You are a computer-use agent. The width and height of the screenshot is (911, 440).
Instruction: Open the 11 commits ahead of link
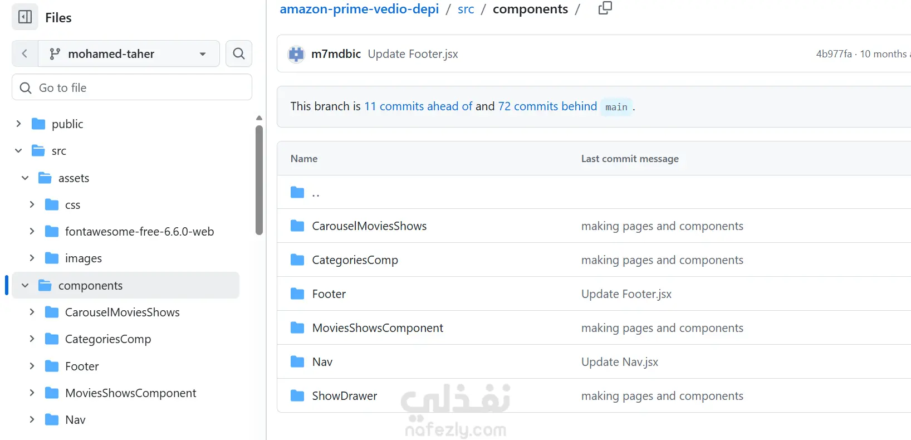coord(418,106)
